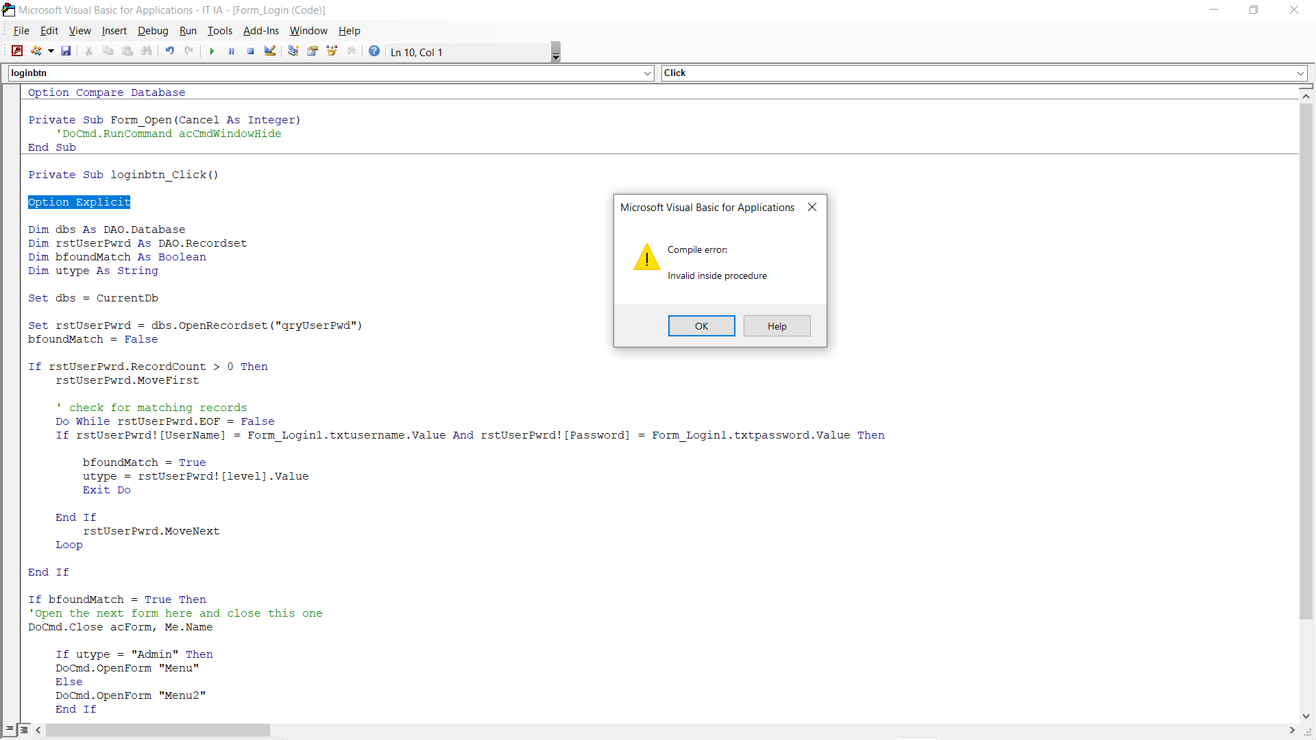Toggle Design Mode icon
The image size is (1316, 740).
(x=270, y=51)
